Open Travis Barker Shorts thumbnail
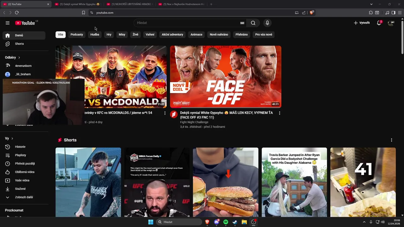Screen dimensions: 404x227 294,182
